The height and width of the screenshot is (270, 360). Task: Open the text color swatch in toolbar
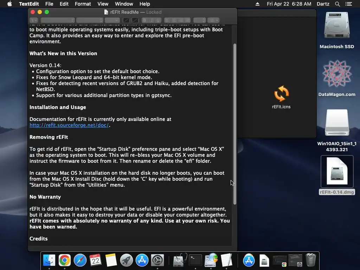point(126,20)
